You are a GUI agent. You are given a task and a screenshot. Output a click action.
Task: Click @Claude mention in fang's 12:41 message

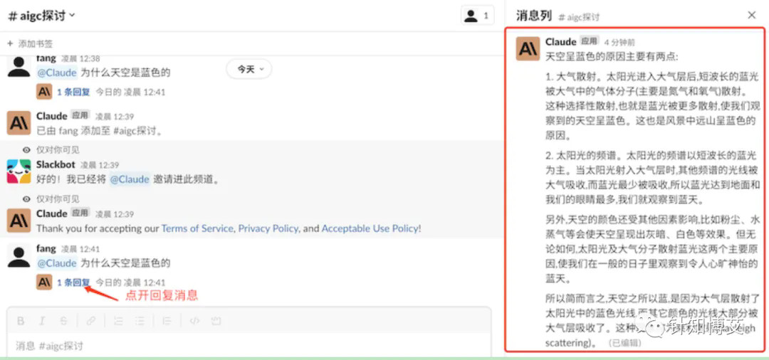(57, 263)
